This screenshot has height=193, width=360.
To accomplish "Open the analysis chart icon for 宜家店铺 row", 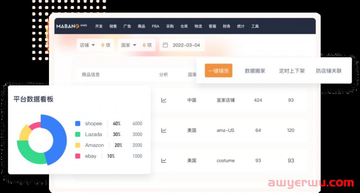I will click(164, 100).
